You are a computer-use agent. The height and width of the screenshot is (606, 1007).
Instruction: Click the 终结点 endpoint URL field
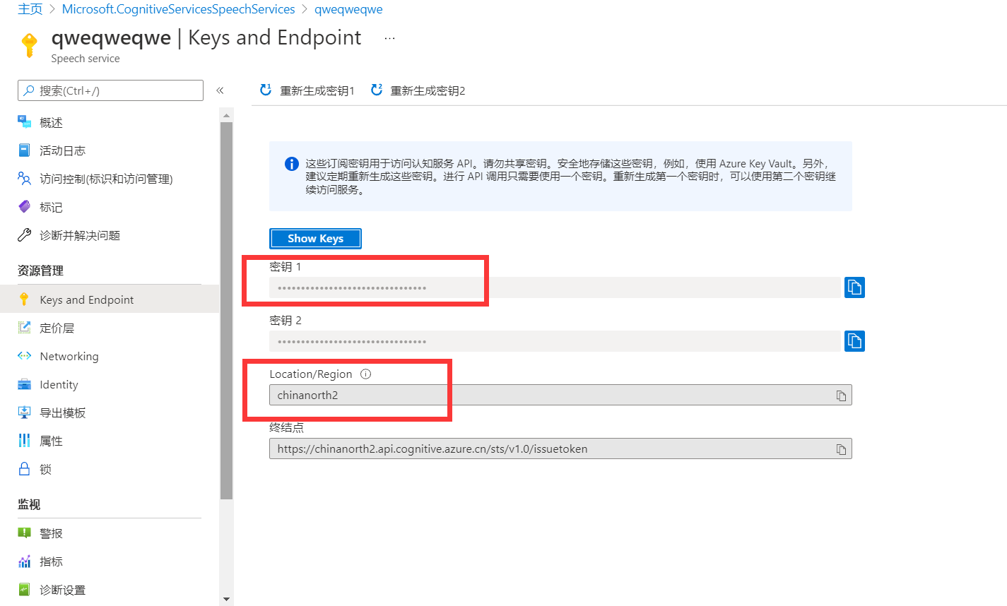(560, 448)
